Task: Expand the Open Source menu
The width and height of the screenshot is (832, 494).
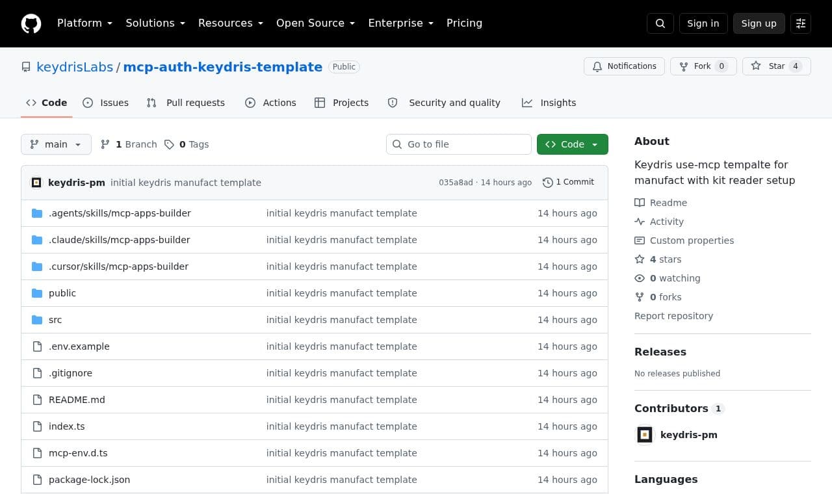Action: tap(316, 23)
